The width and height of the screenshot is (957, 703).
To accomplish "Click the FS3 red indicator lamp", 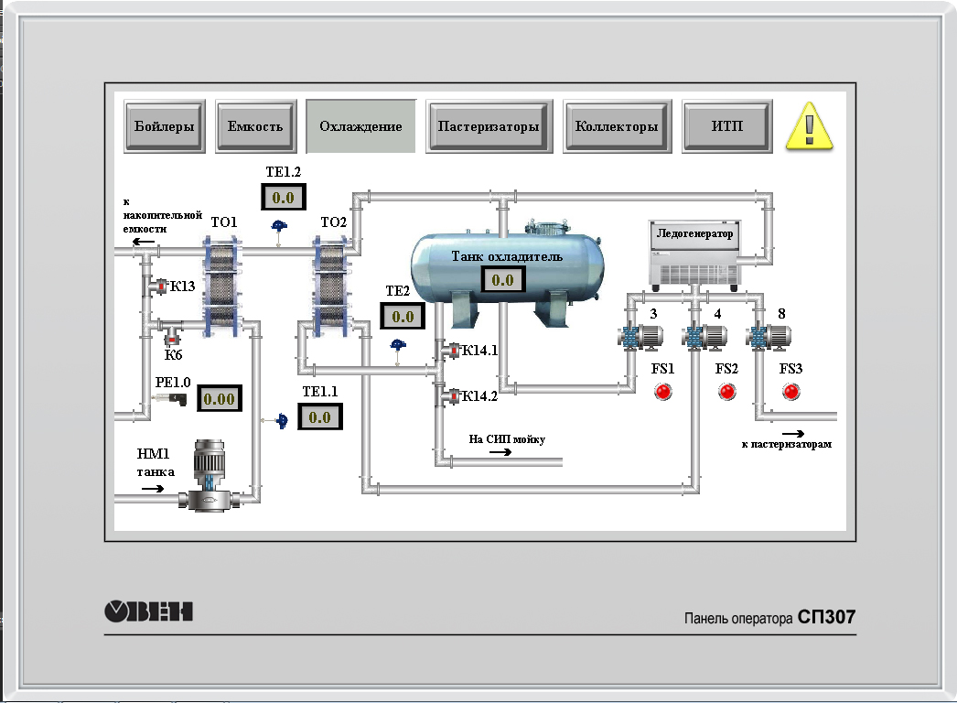I will [791, 392].
